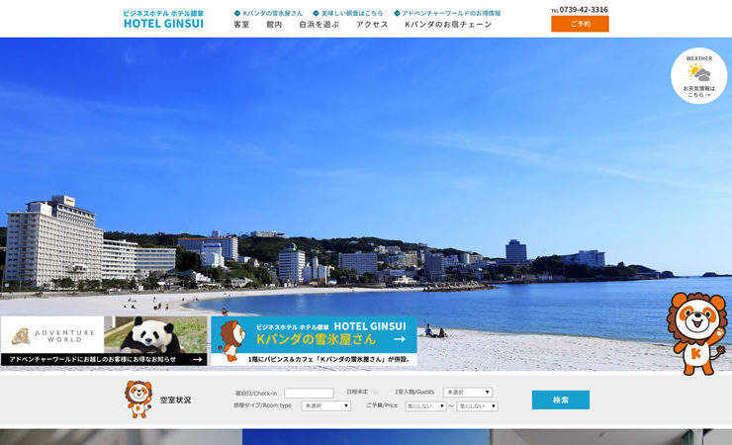Open the WEATHER info circle icon
The height and width of the screenshot is (445, 732).
coord(698,76)
